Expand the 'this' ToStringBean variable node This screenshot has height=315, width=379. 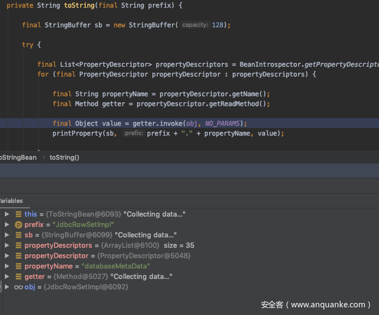[x=7, y=214]
